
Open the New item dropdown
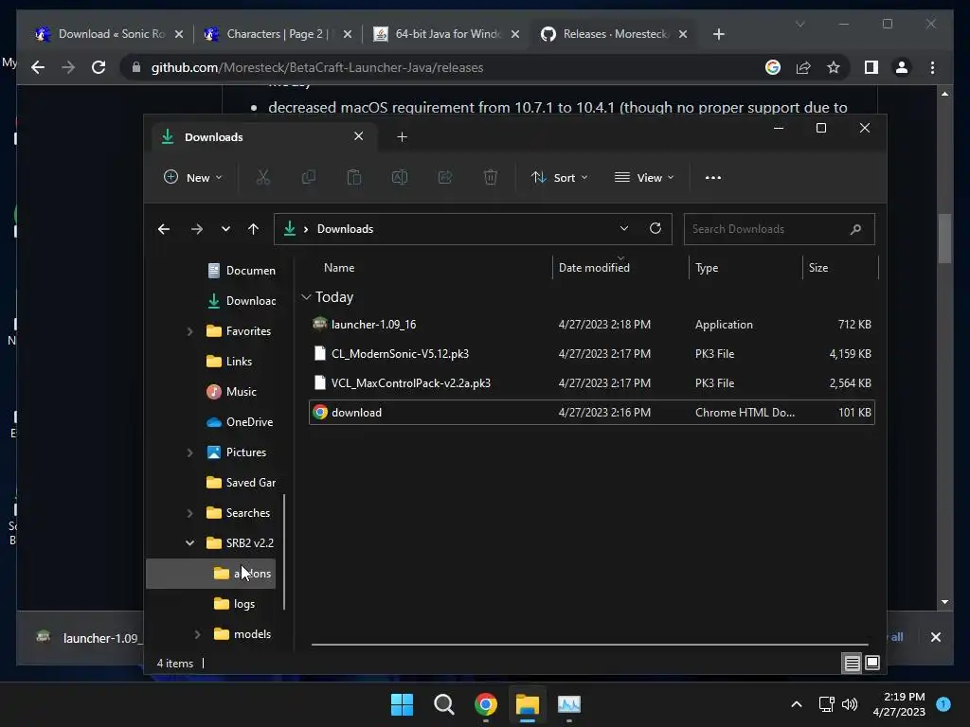(192, 177)
